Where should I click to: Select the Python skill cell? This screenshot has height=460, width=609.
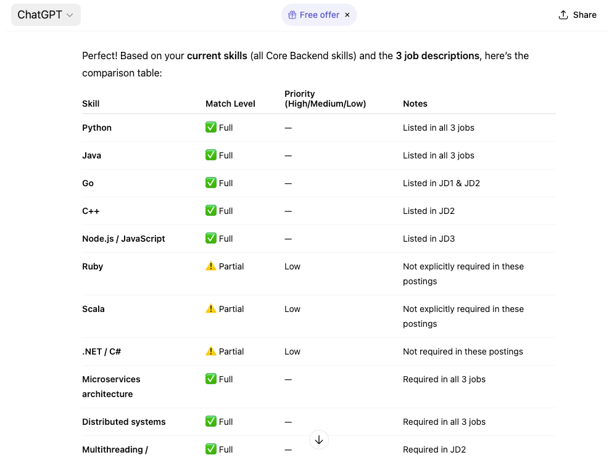click(x=97, y=128)
